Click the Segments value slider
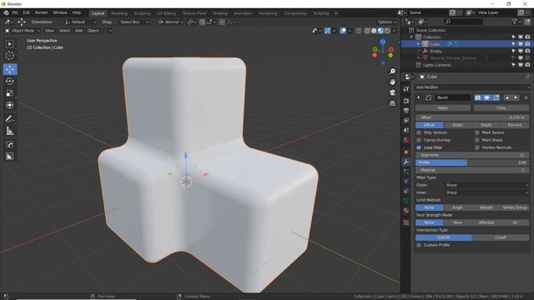534x300 pixels. tap(472, 155)
